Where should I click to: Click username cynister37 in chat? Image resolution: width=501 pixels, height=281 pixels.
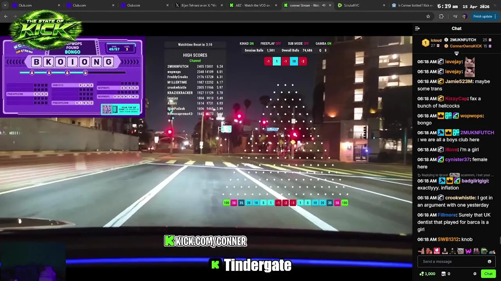[x=457, y=160]
